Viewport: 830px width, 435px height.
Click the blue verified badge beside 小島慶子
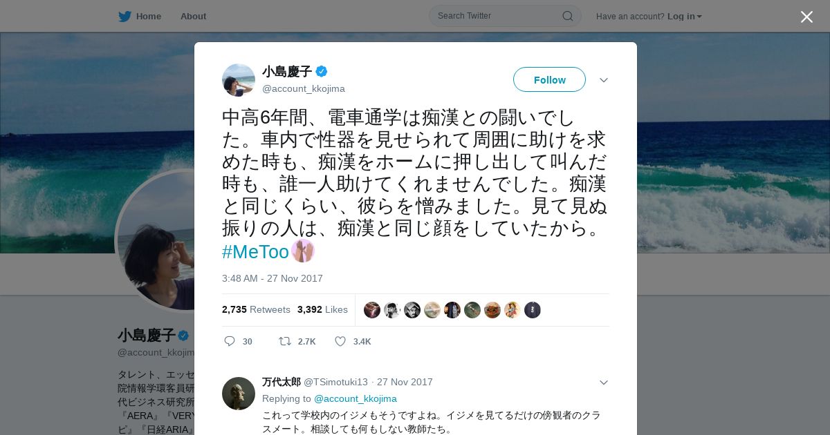[x=322, y=71]
